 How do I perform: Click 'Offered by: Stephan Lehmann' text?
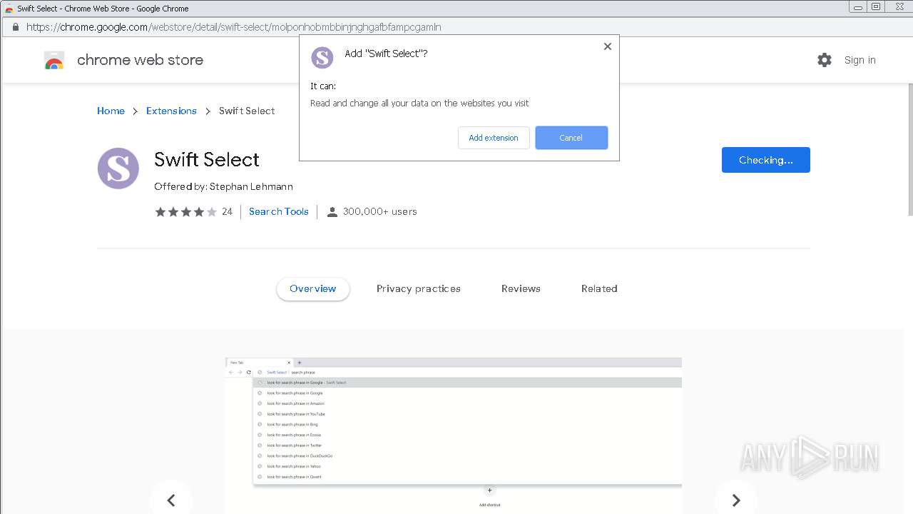click(x=223, y=186)
